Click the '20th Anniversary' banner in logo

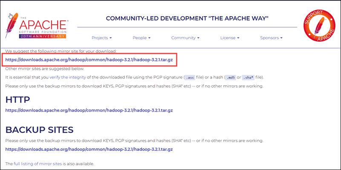pyautogui.click(x=42, y=36)
